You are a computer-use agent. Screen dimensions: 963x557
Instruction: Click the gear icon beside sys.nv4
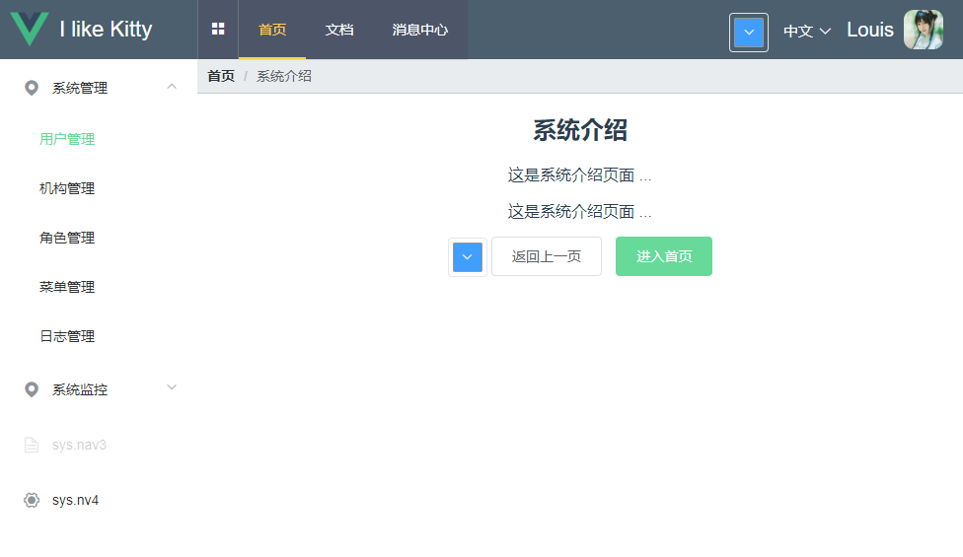point(32,500)
